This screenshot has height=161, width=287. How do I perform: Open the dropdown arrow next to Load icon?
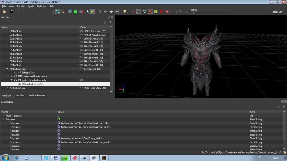coord(7,13)
